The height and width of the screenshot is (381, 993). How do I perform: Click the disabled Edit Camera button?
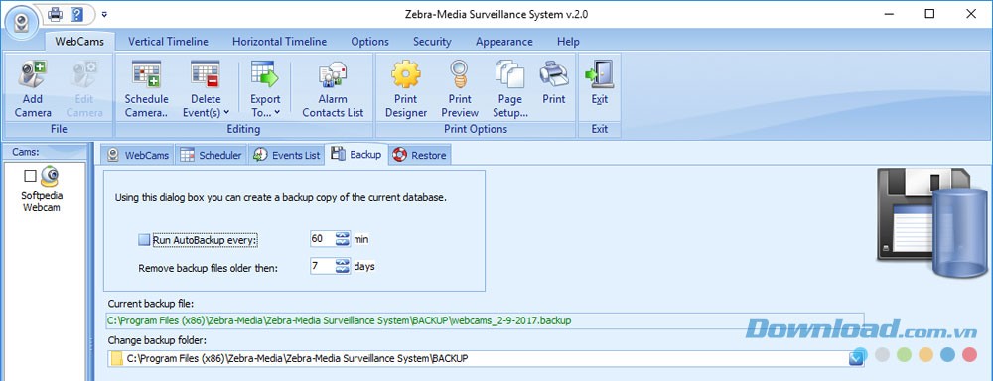84,88
